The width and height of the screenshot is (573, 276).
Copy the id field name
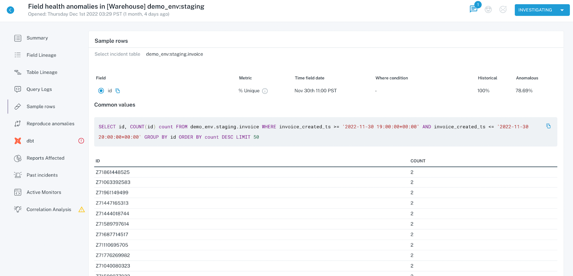pos(118,91)
